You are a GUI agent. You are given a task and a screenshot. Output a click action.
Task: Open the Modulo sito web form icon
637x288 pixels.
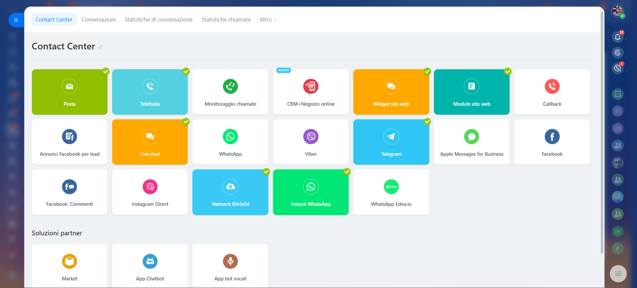point(472,87)
